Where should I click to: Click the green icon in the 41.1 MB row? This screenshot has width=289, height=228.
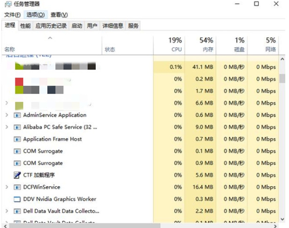19,66
